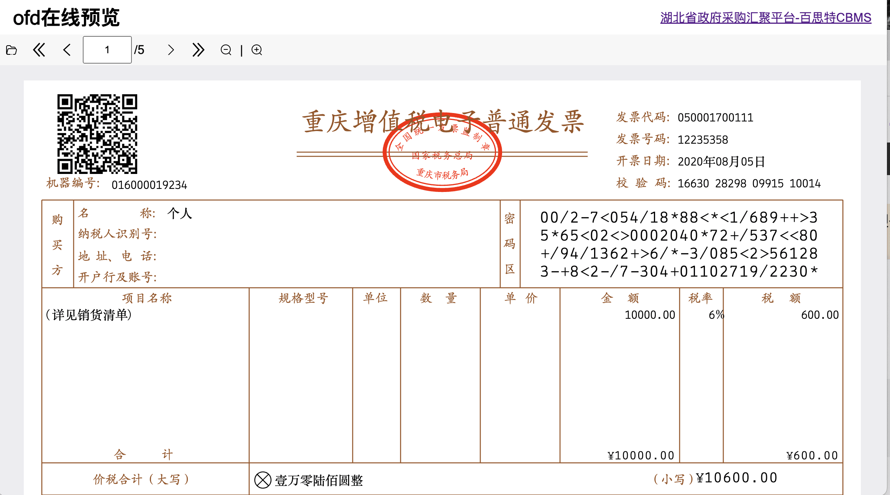Jump to the last page with double-right arrow
The width and height of the screenshot is (890, 495).
(x=198, y=50)
